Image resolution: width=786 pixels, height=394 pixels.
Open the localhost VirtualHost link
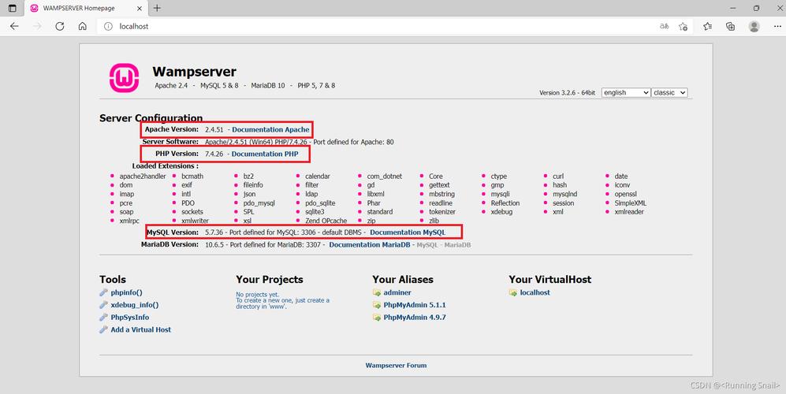(x=535, y=292)
